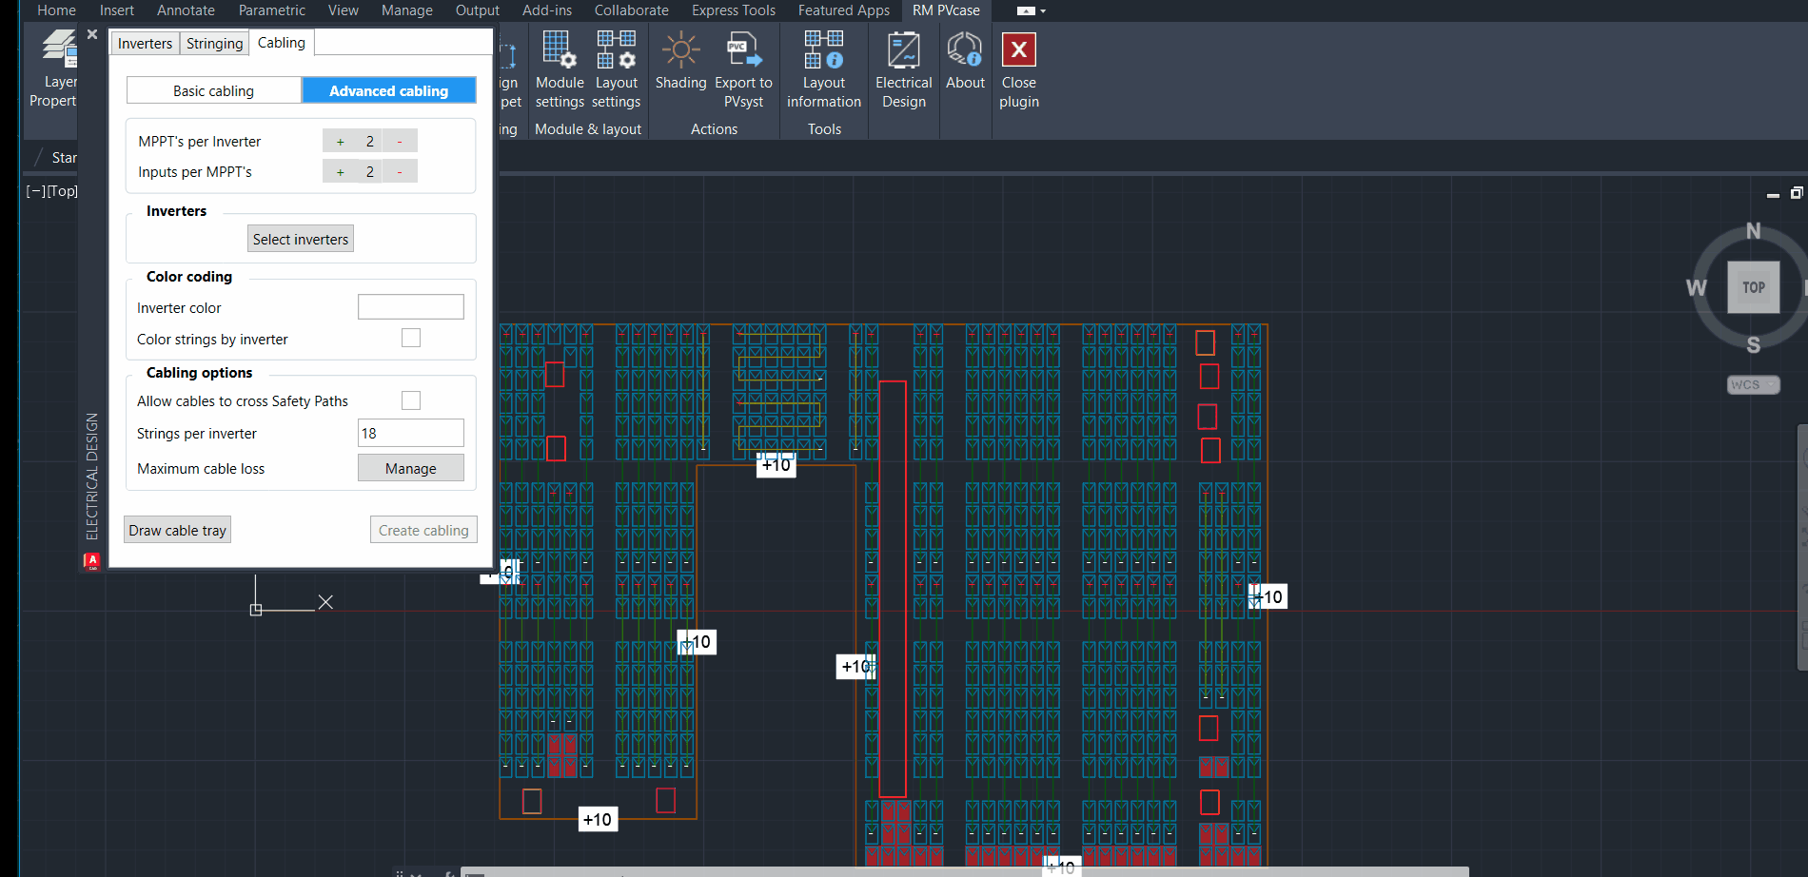
Task: Click the Close plugin button
Action: click(x=1018, y=68)
